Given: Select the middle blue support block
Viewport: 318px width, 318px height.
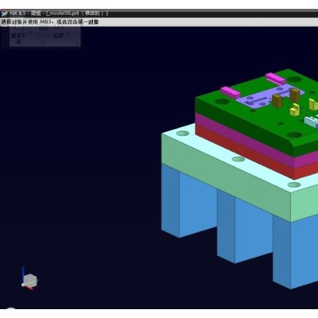Looking at the screenshot, I should (244, 227).
